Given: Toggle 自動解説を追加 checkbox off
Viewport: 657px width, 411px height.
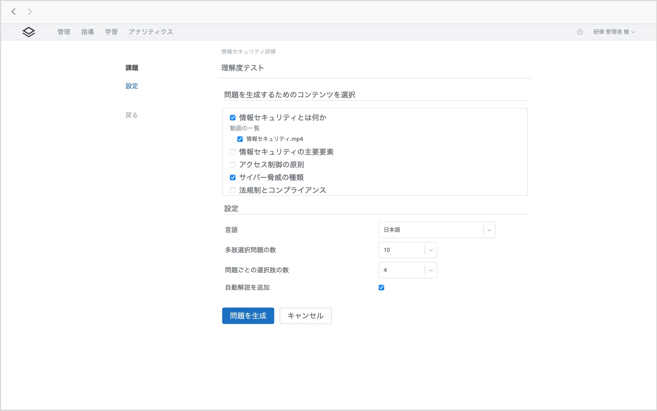Looking at the screenshot, I should point(381,288).
